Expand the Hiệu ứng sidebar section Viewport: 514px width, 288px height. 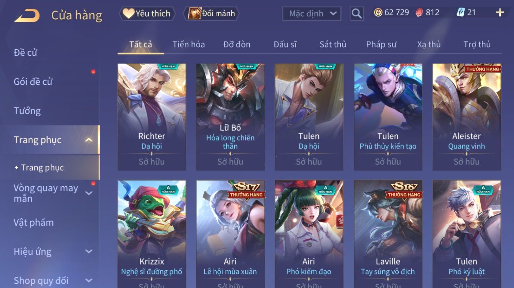tap(89, 252)
